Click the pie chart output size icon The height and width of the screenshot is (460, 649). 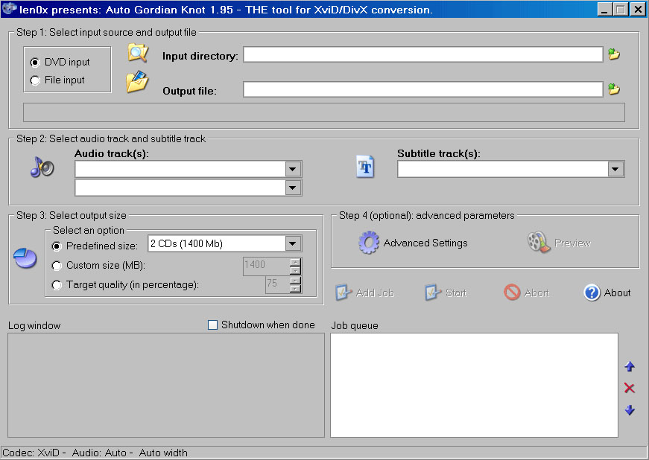pos(25,258)
